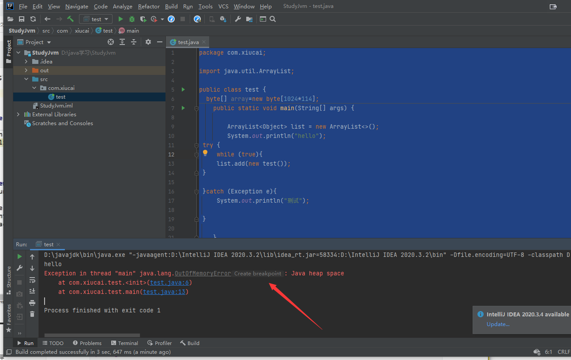Collapse the src folder node
This screenshot has width=571, height=360.
[26, 79]
